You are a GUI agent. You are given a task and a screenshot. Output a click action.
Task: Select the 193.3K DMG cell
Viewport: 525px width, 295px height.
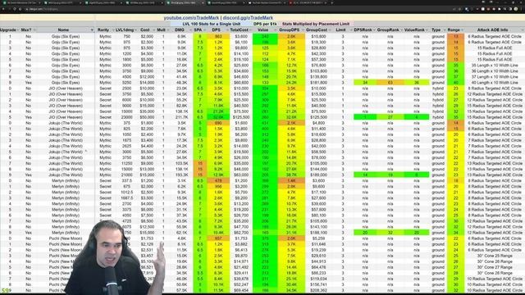click(181, 175)
